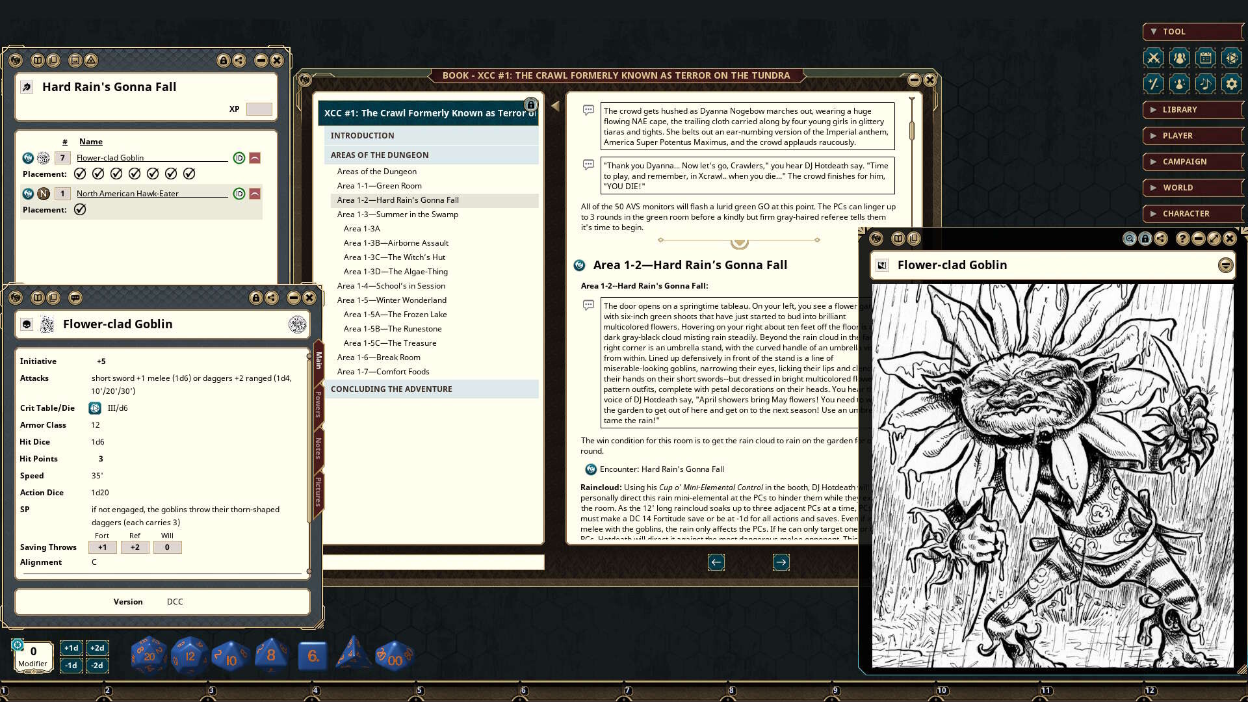
Task: Open the Options gear icon in the sidebar
Action: [x=1232, y=83]
